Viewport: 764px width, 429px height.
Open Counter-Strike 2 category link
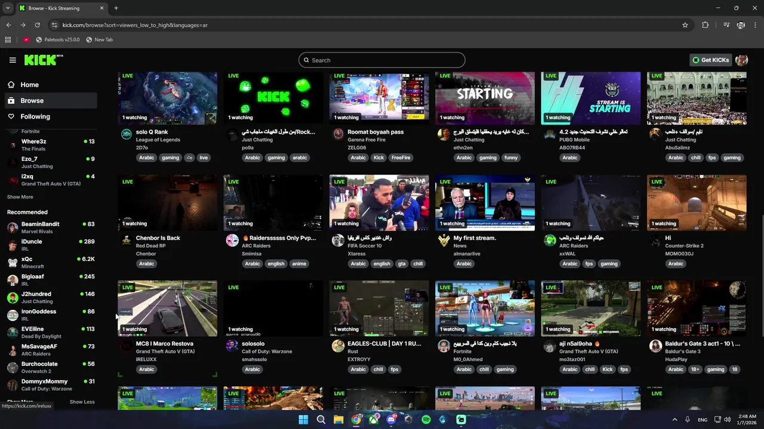[x=685, y=245]
